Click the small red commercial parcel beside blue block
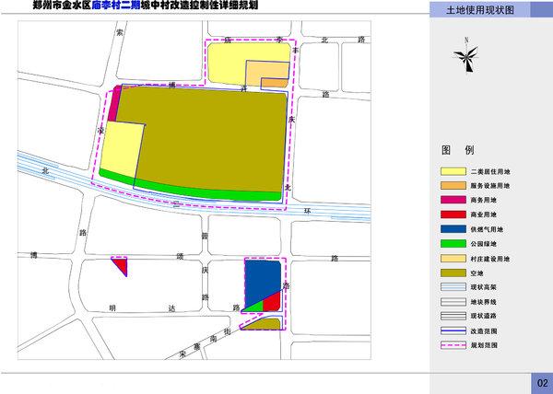 tap(272, 304)
